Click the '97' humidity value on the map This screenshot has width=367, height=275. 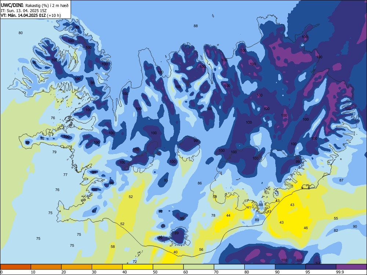(x=77, y=27)
